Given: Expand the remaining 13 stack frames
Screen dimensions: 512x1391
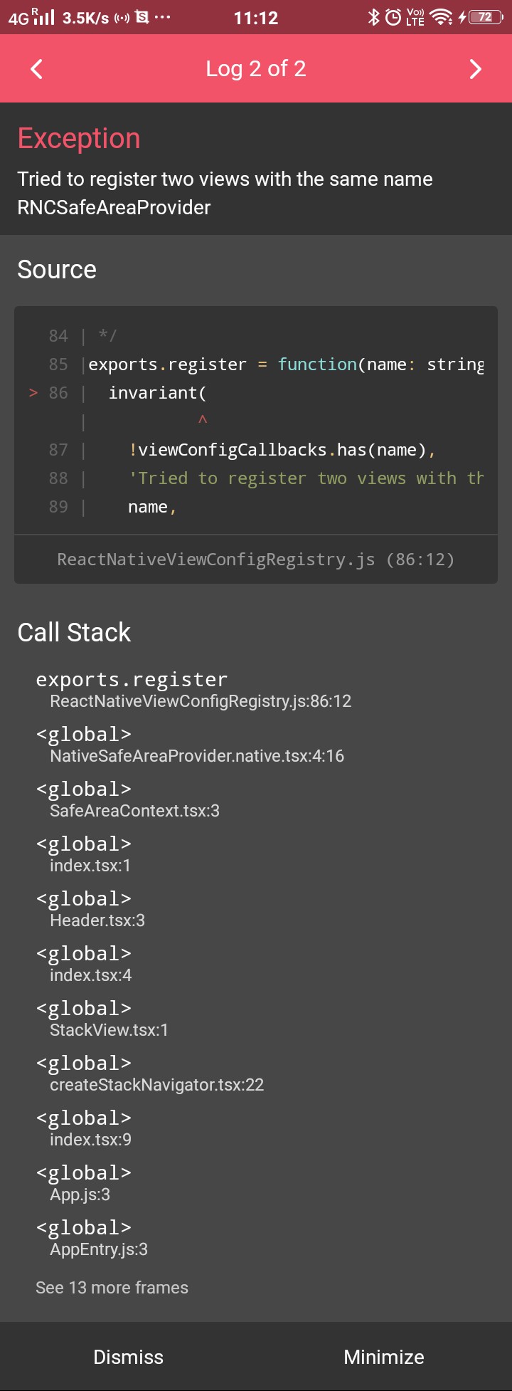Looking at the screenshot, I should click(112, 1287).
